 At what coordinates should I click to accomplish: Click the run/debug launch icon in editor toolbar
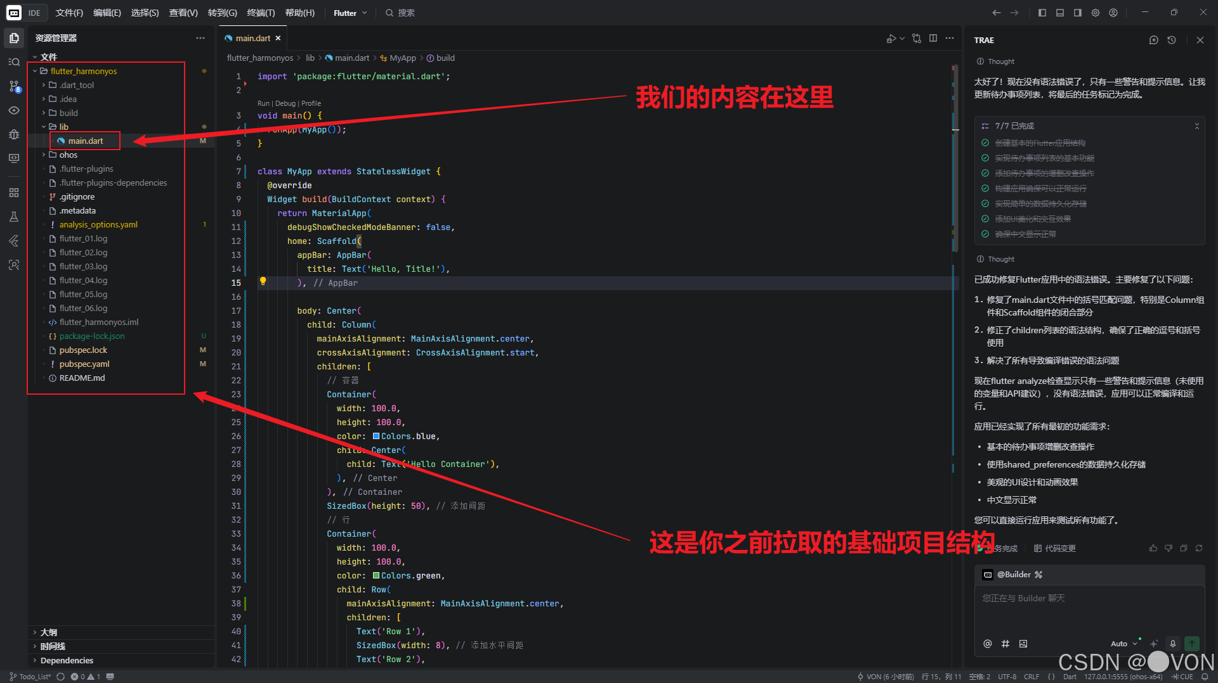click(891, 39)
